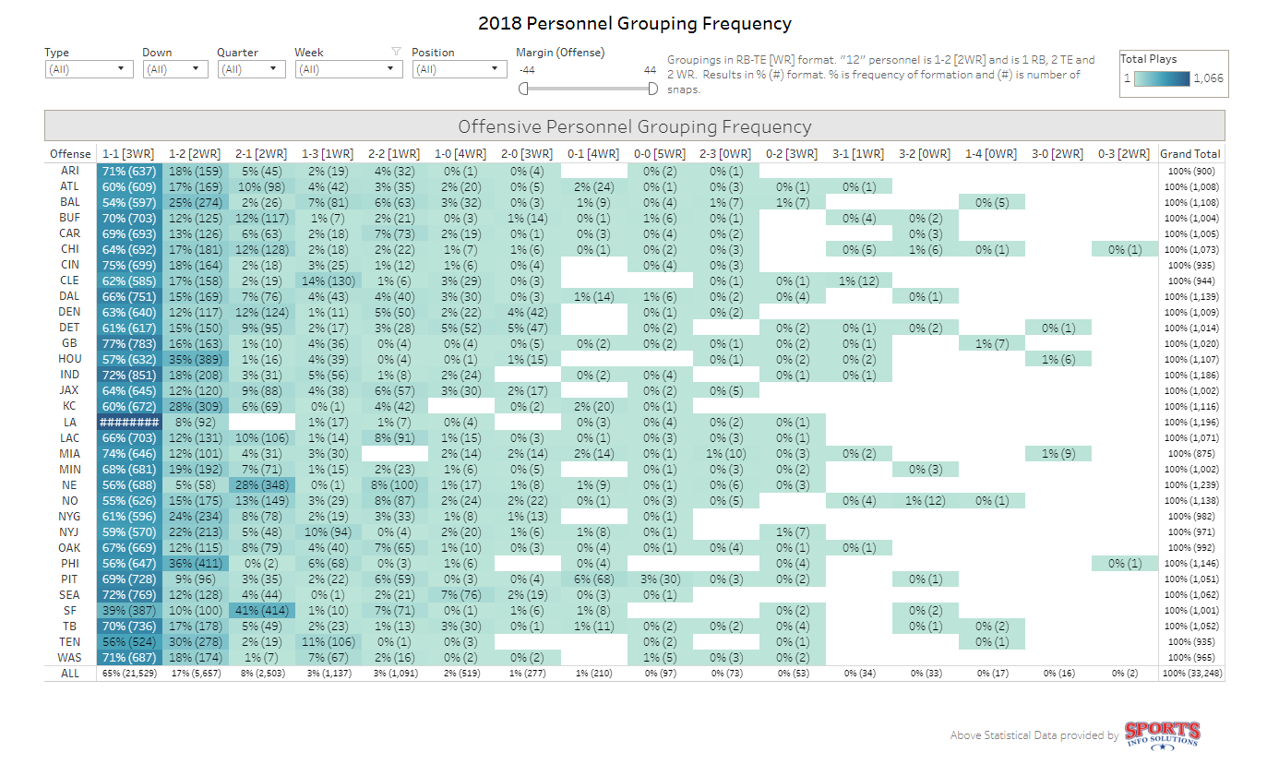Screen dimensions: 1279x764
Task: Click the Sports Info Solutions logo
Action: point(1162,734)
